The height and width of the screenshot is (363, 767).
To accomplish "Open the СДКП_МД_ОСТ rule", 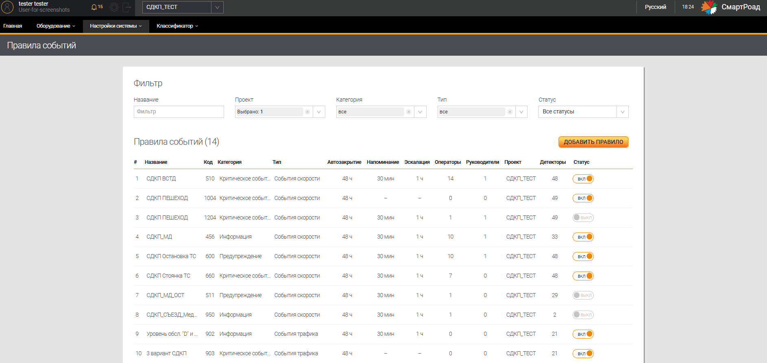I will click(x=166, y=296).
